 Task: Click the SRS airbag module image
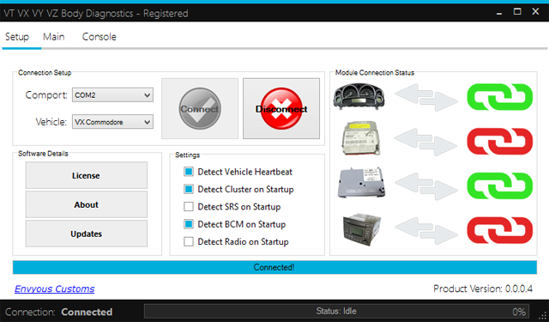pos(360,139)
